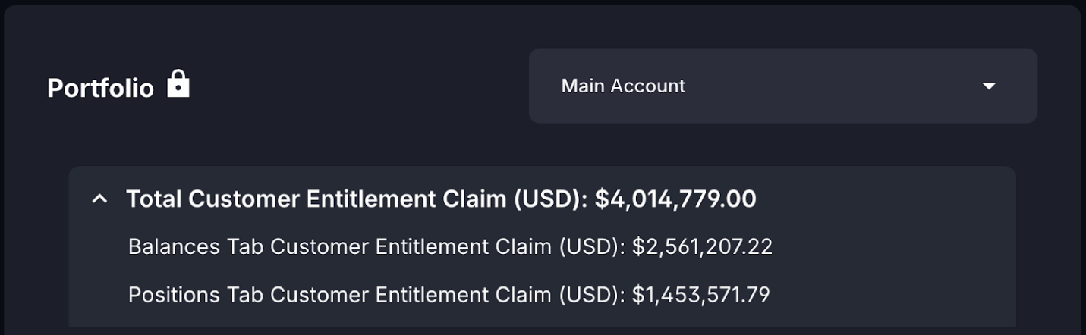Click the lock icon beside Portfolio
This screenshot has height=335, width=1086.
coord(178,83)
